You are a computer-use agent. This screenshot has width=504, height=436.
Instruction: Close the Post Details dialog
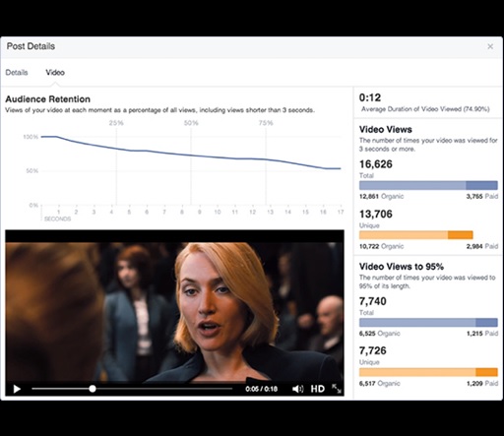point(490,46)
